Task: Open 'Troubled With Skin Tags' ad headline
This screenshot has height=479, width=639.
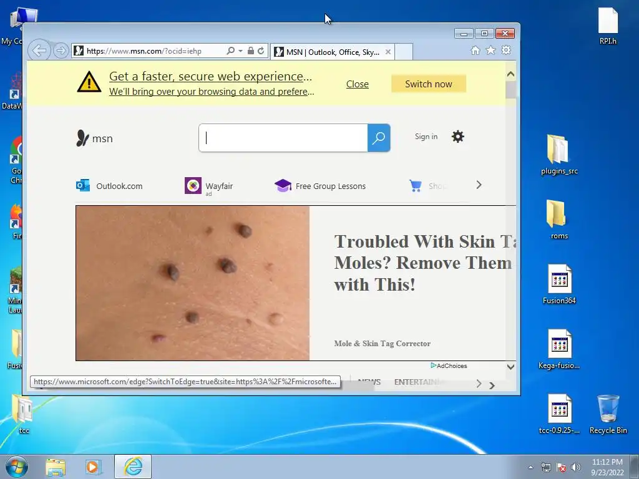Action: coord(424,263)
